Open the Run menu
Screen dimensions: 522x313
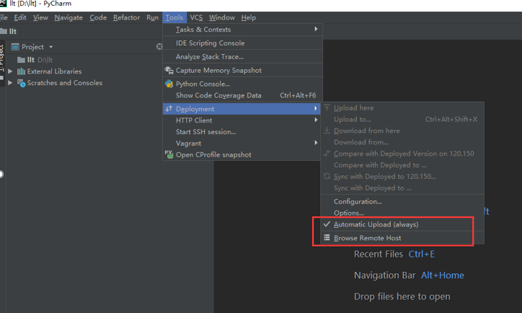[152, 17]
